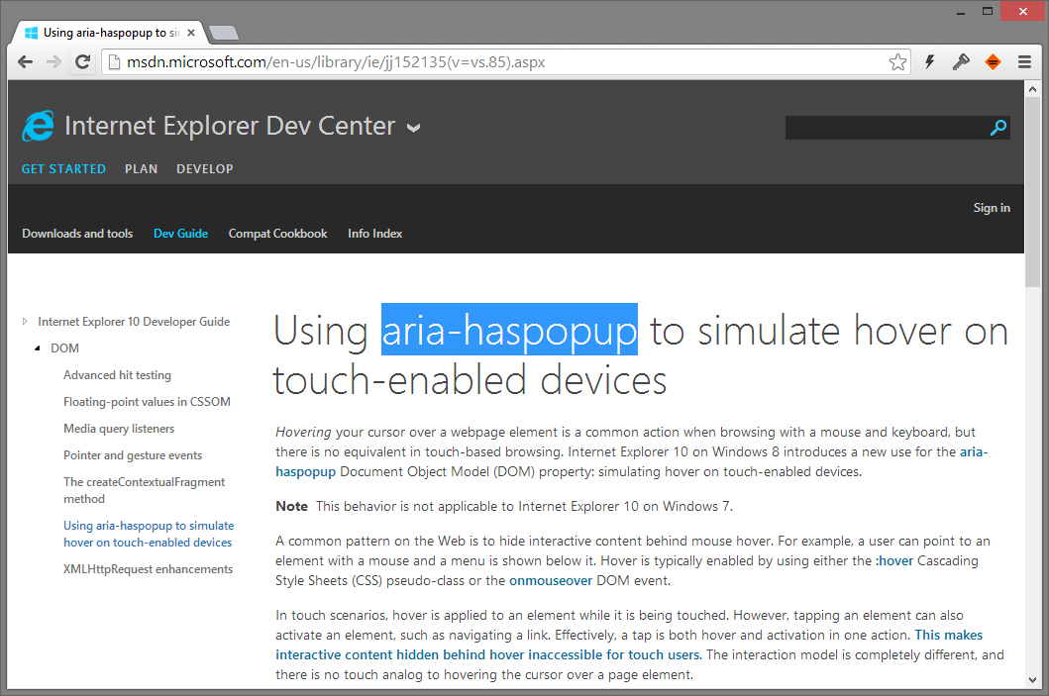Click the search magnifier icon

[x=998, y=128]
